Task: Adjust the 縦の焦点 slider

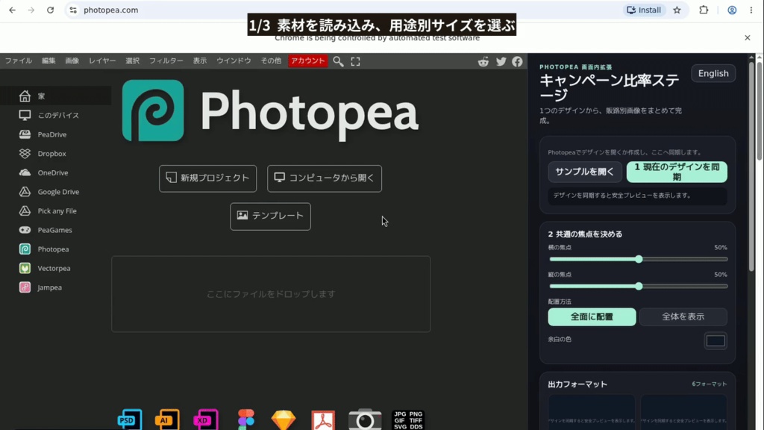Action: 638,287
